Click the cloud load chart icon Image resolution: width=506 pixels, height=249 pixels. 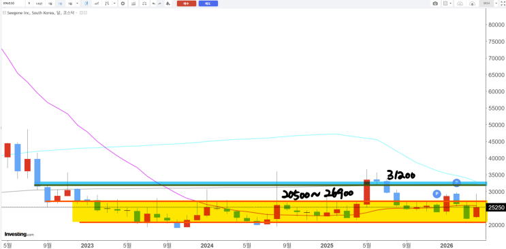point(460,3)
